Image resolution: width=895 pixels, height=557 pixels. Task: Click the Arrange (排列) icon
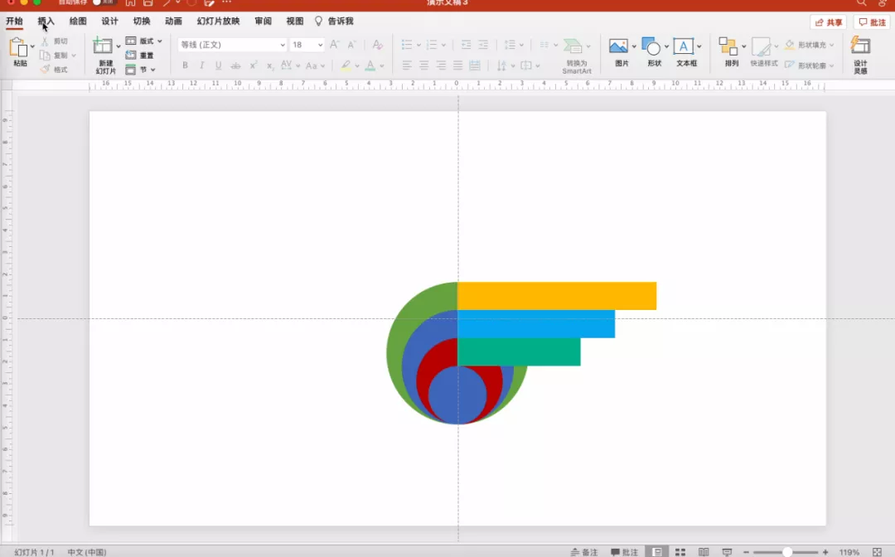pyautogui.click(x=728, y=46)
